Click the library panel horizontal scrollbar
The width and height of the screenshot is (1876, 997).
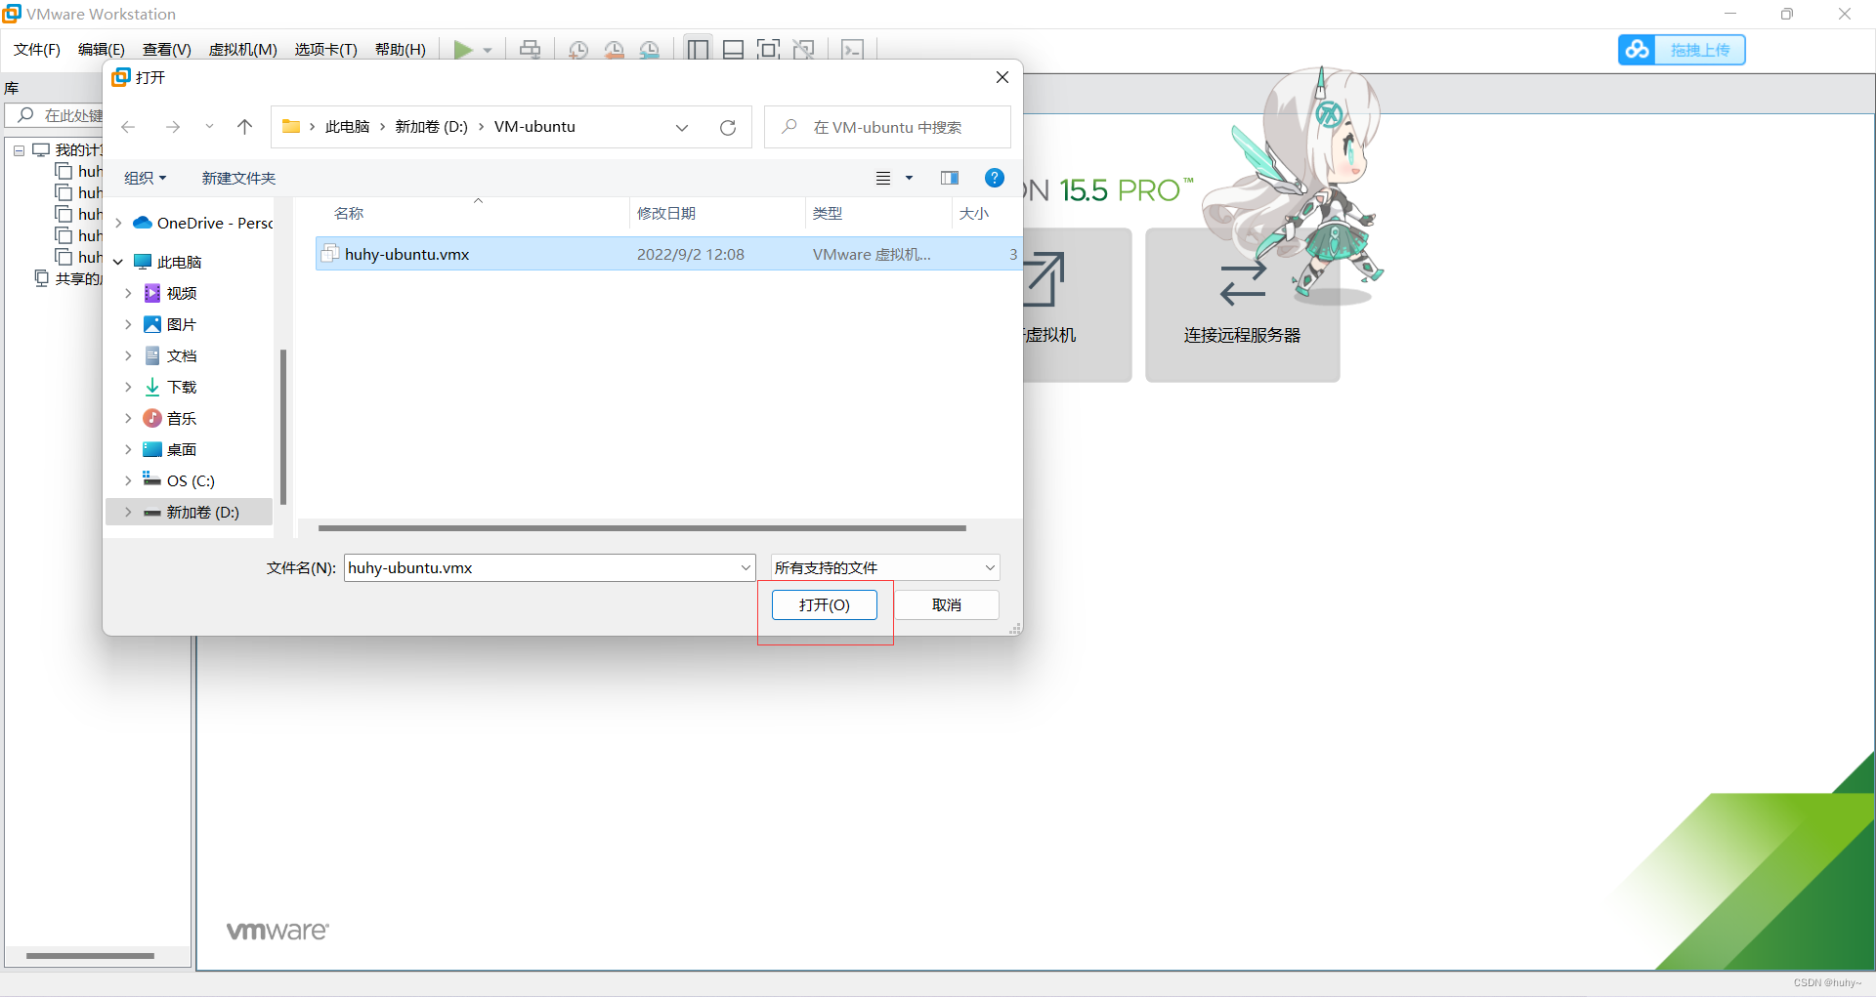90,956
